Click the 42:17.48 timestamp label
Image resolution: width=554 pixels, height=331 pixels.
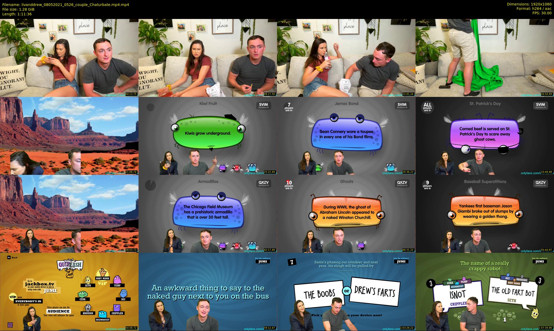(x=269, y=250)
